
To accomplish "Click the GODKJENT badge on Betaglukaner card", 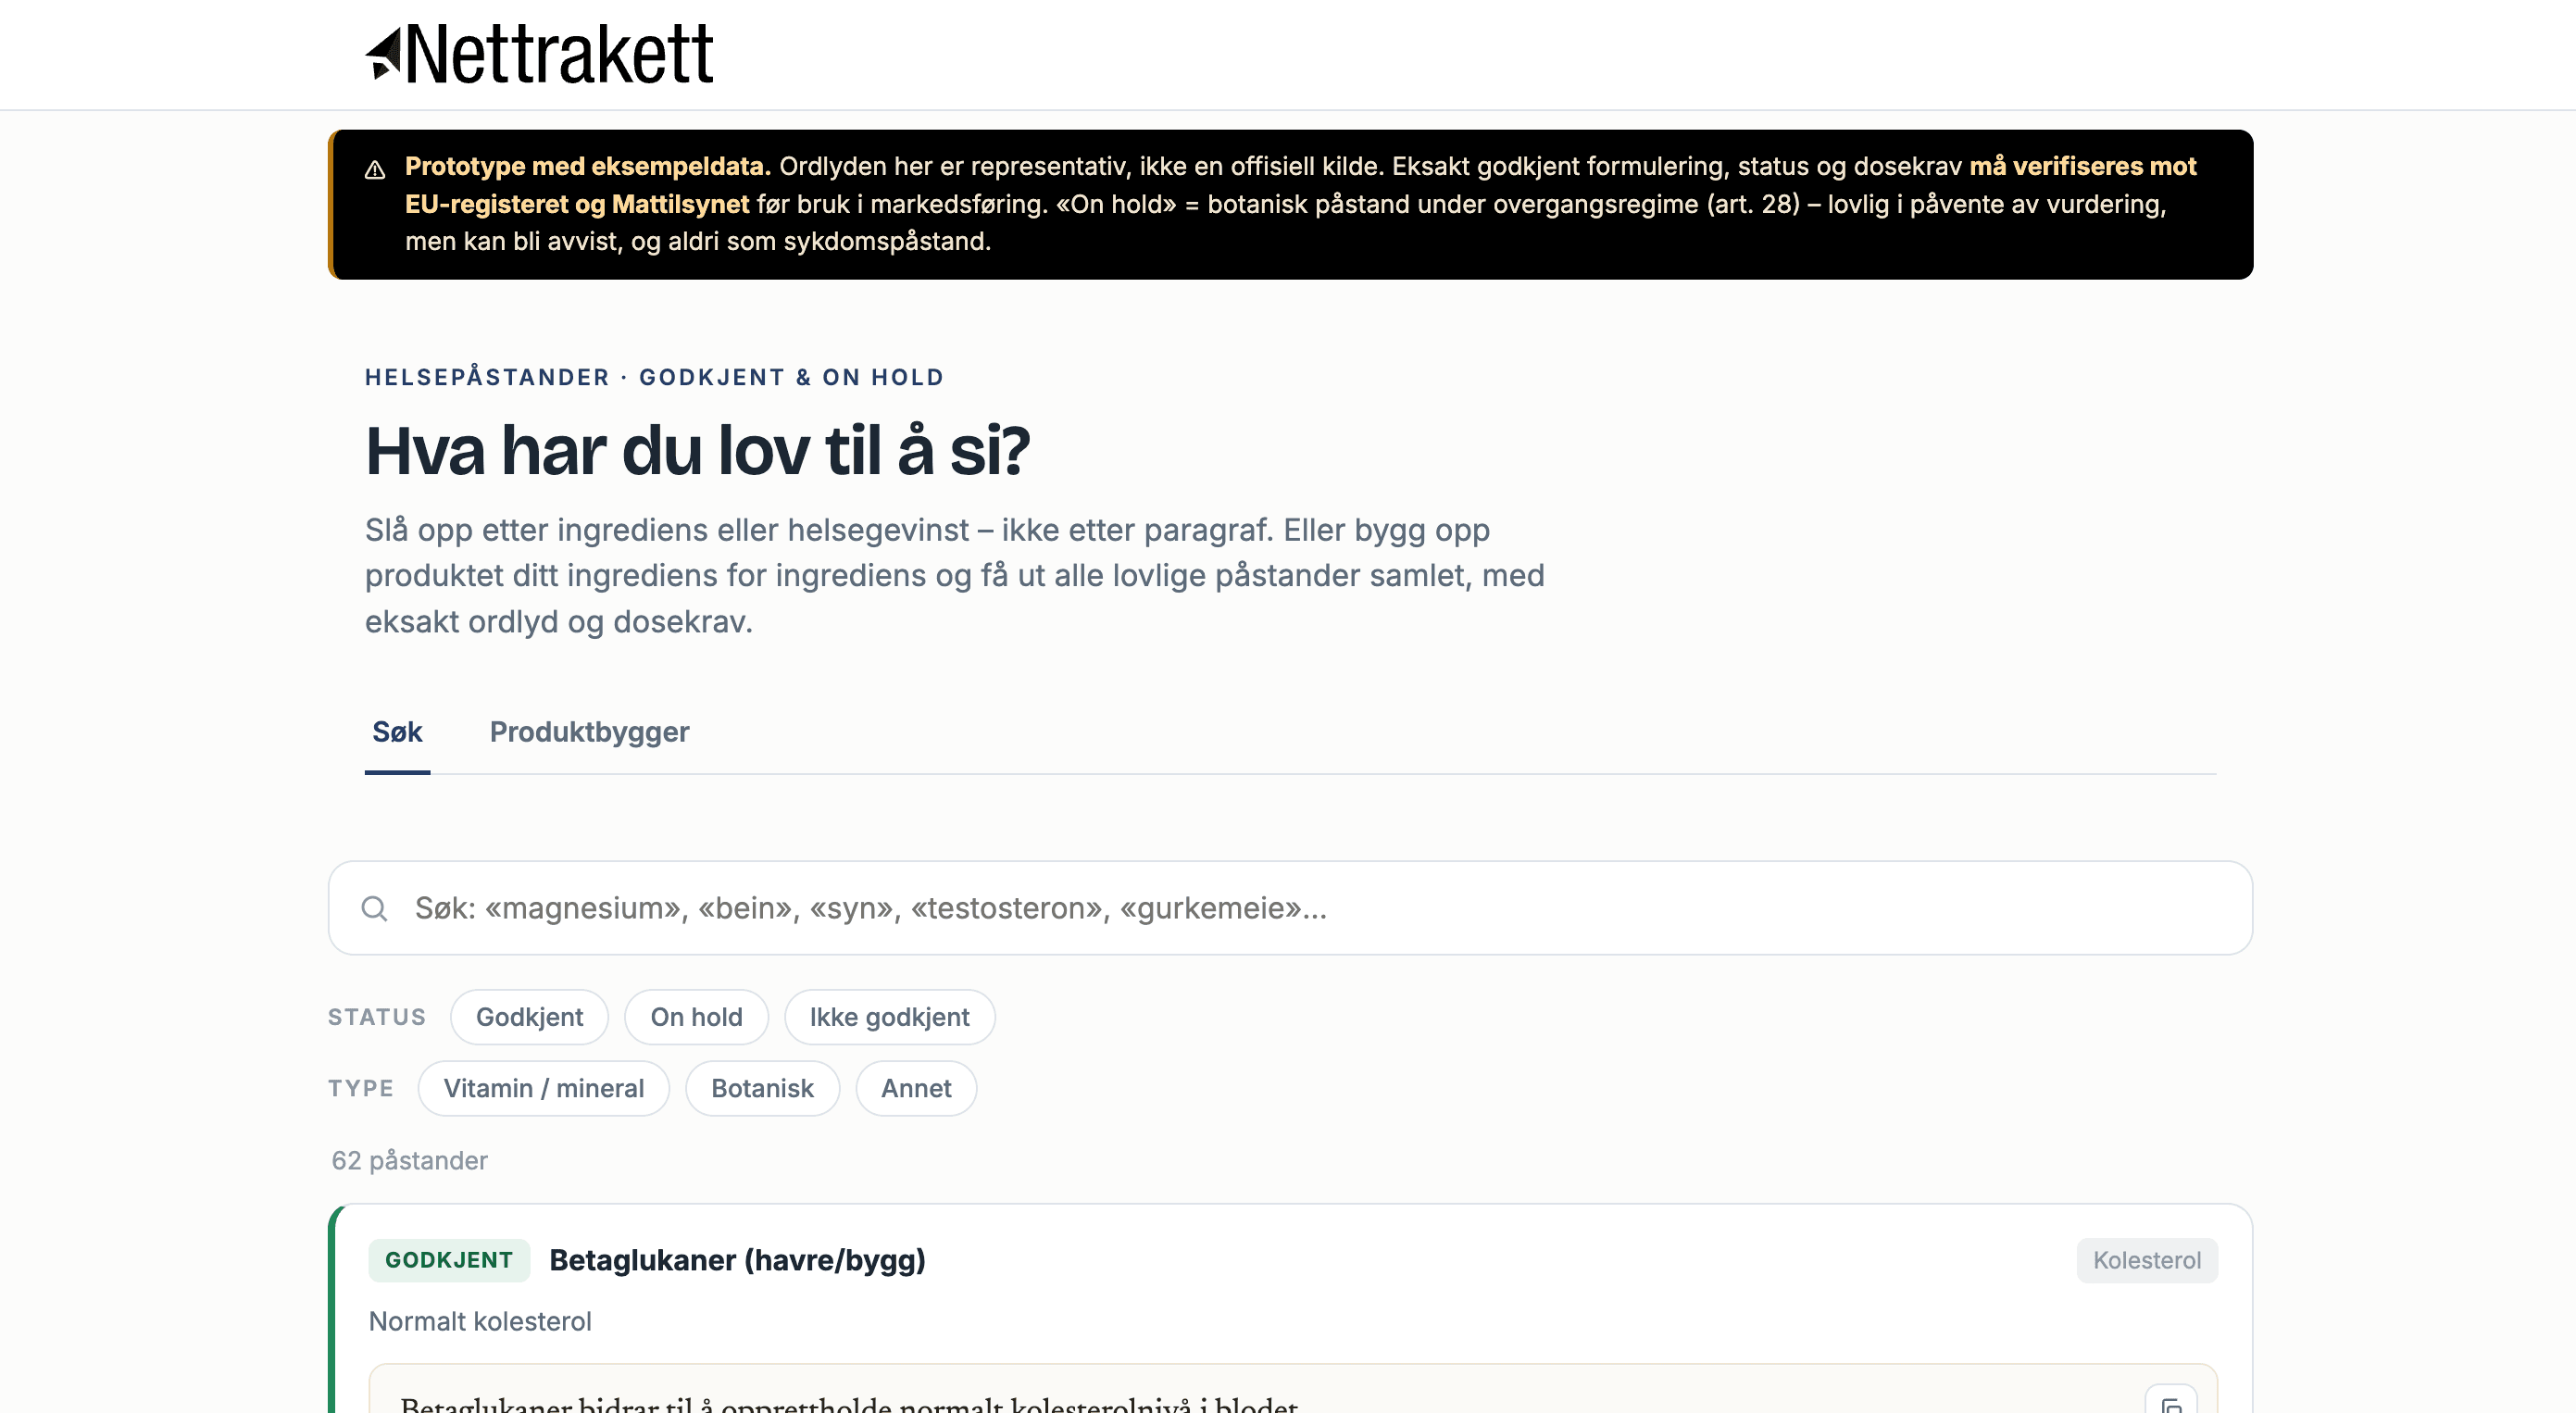I will pos(449,1260).
